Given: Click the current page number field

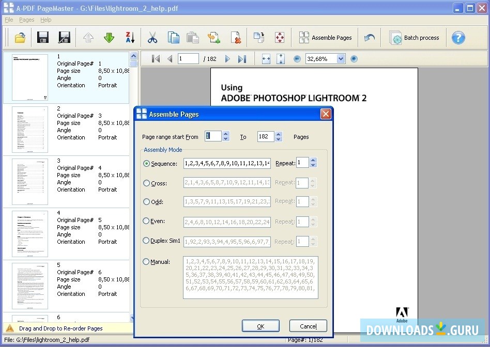Looking at the screenshot, I should click(x=188, y=59).
